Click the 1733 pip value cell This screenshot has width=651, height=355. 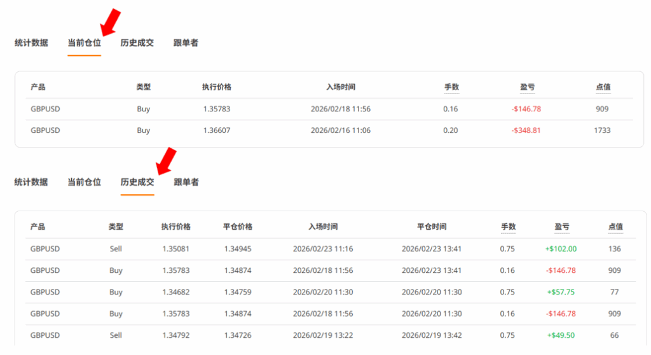[x=602, y=130]
